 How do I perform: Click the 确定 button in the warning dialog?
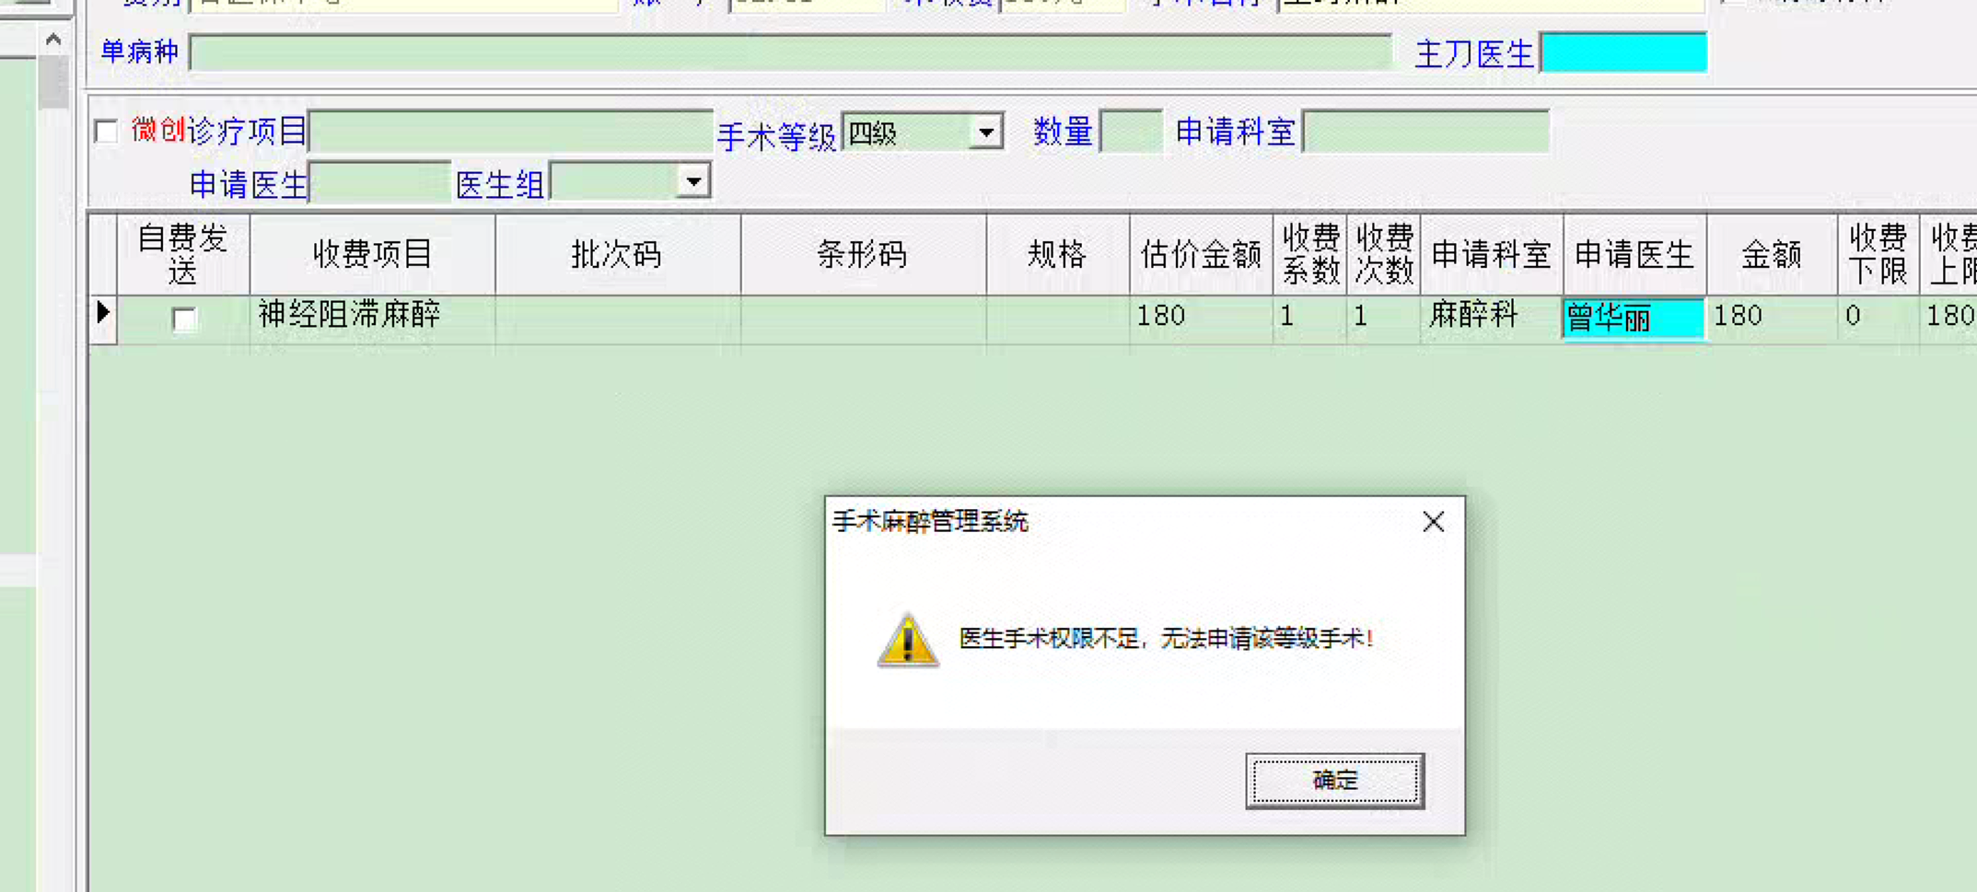point(1334,781)
